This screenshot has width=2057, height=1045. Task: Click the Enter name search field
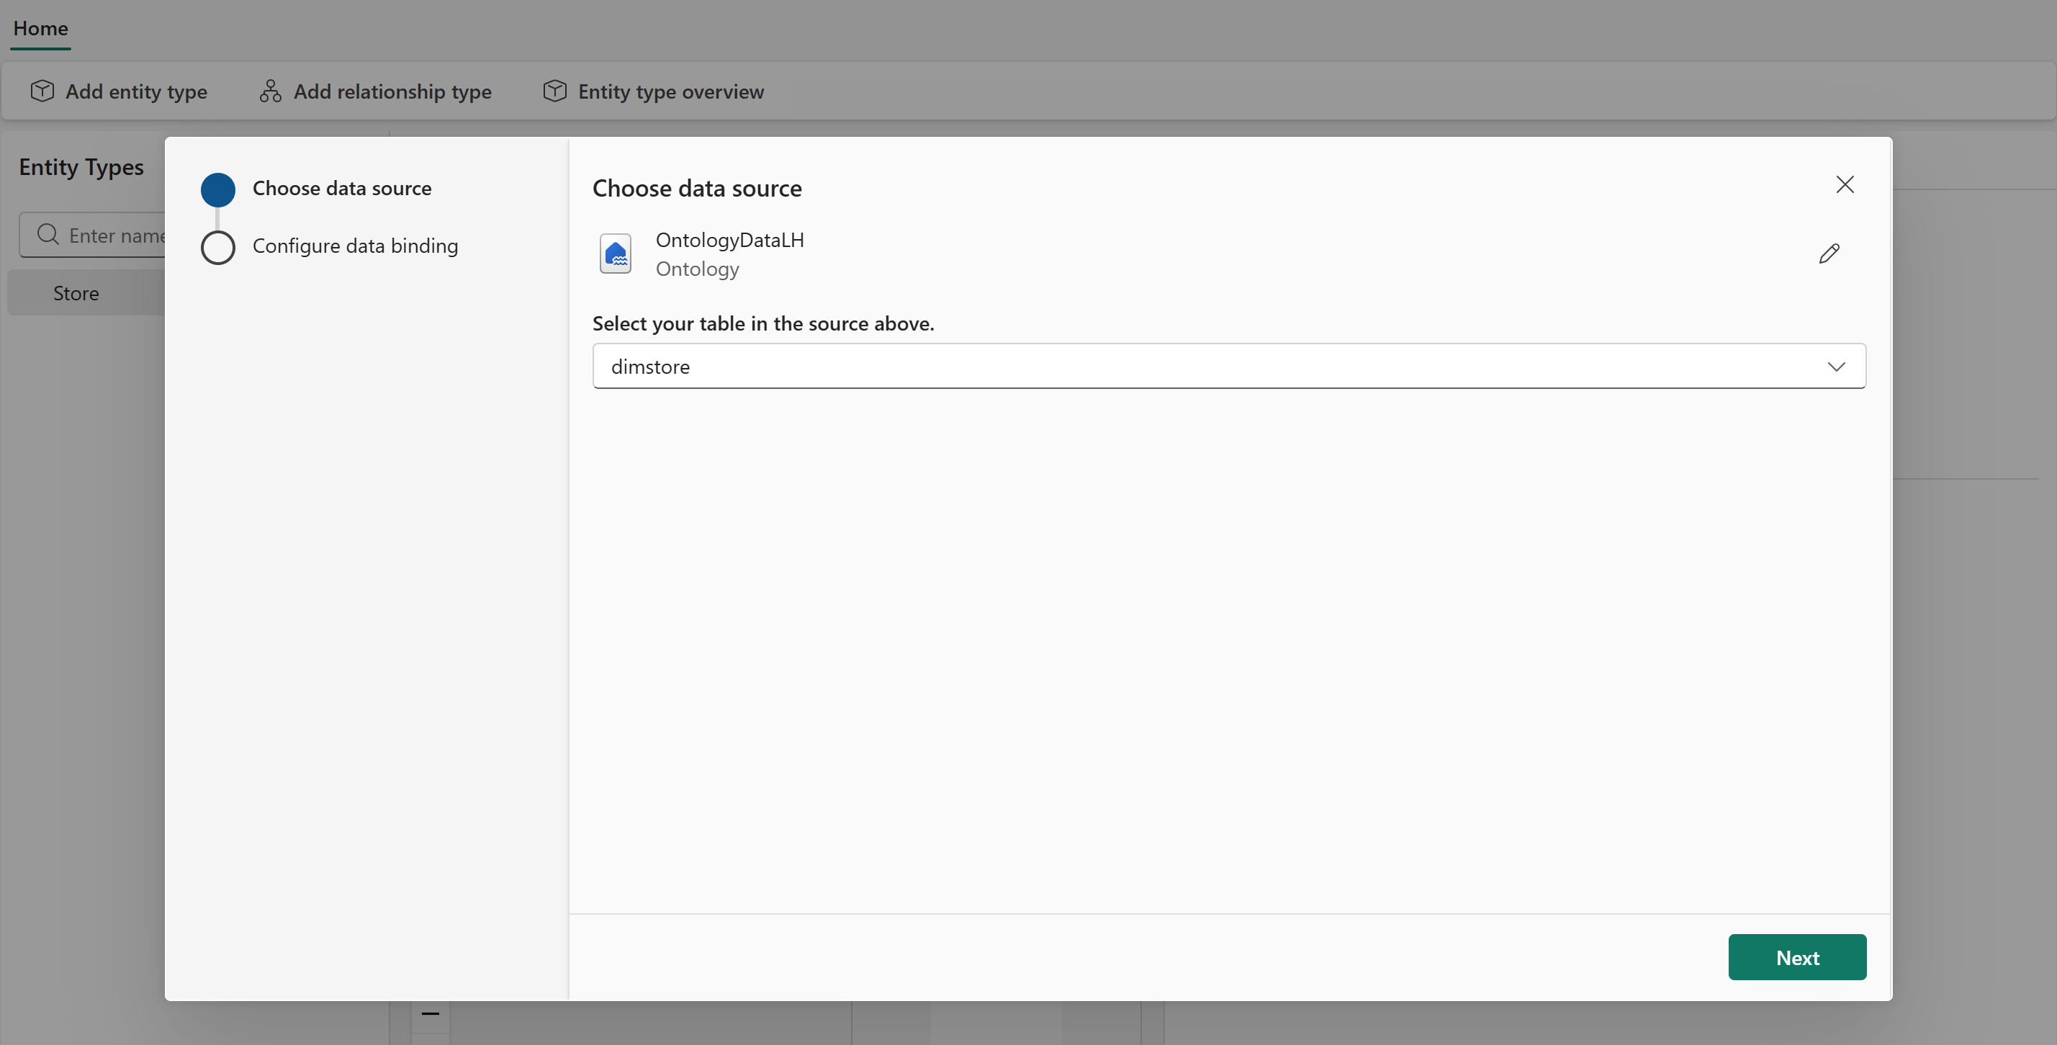coord(118,235)
